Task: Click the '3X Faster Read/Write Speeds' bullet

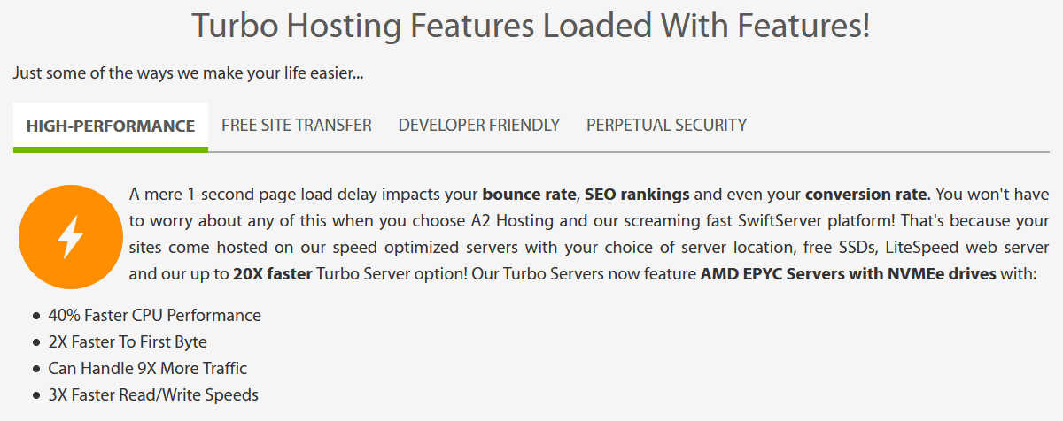Action: tap(153, 394)
